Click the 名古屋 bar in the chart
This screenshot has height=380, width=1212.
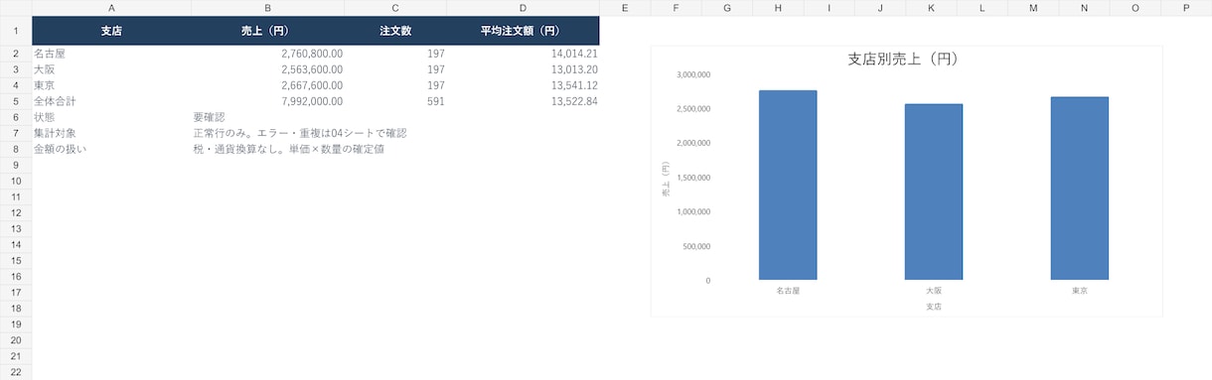click(x=788, y=186)
